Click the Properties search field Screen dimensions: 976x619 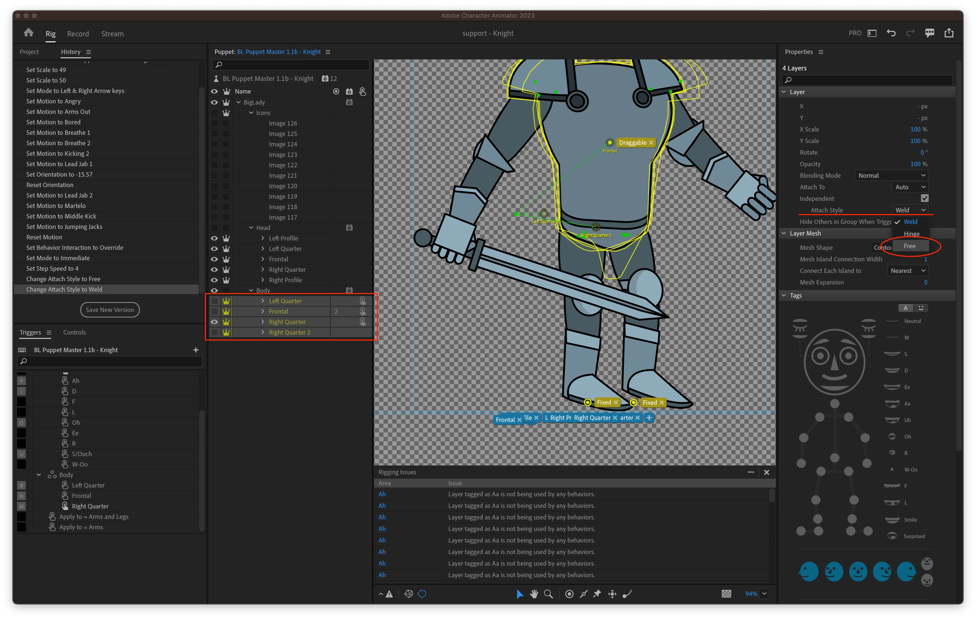click(867, 80)
